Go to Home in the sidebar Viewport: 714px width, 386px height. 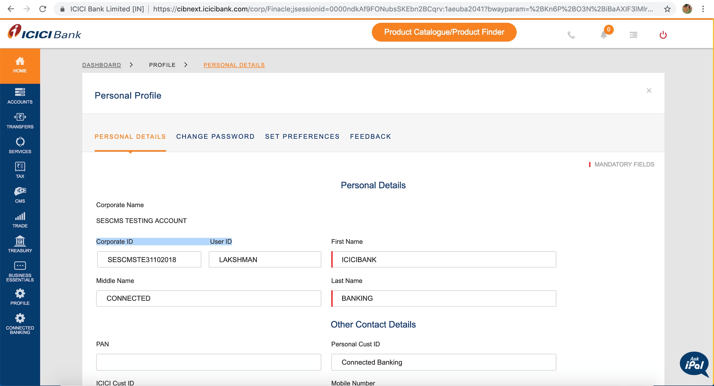click(x=20, y=65)
